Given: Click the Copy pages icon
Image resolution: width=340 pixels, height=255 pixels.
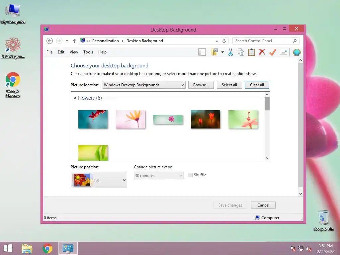Looking at the screenshot, I should (x=241, y=52).
